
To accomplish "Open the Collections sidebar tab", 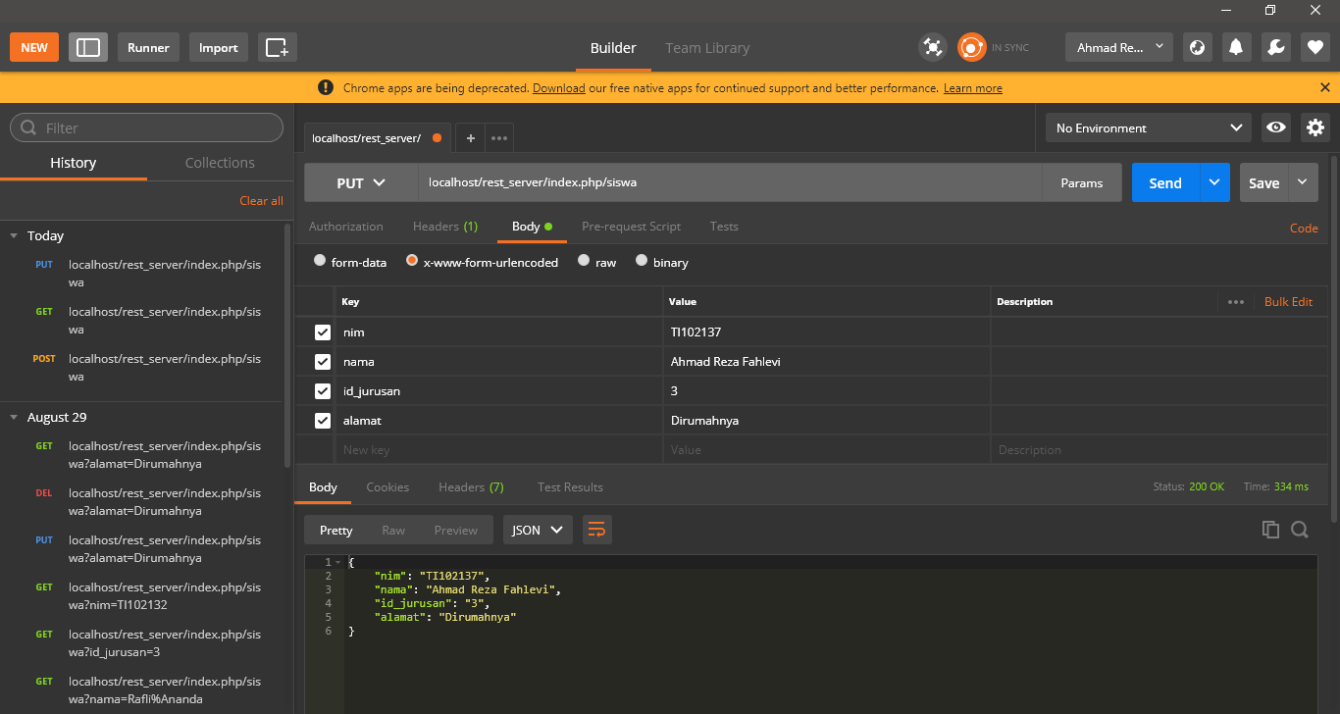I will pyautogui.click(x=220, y=163).
